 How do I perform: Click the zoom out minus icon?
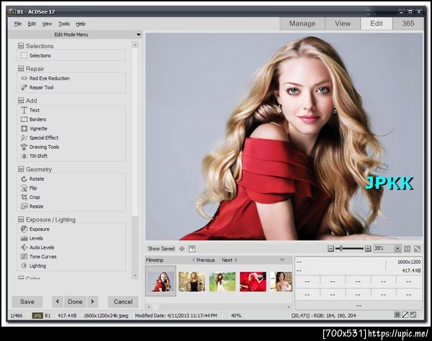(x=331, y=249)
